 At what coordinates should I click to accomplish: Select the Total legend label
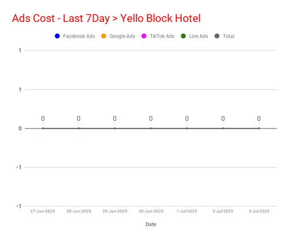click(229, 36)
